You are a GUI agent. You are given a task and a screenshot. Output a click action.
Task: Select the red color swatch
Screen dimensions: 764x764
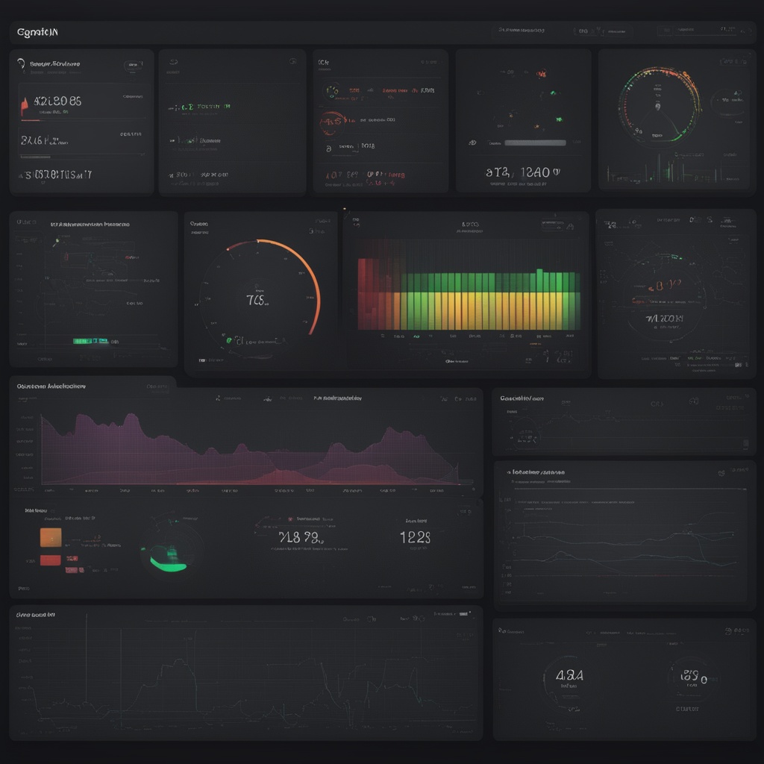click(x=51, y=560)
